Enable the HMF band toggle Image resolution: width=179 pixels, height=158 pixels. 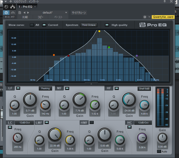tap(92, 122)
